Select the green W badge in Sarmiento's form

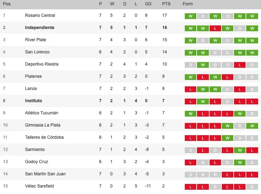click(239, 150)
